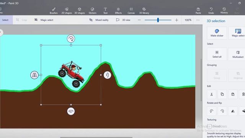Toggle Mixed reality mode
The height and width of the screenshot is (138, 245).
coord(99,20)
